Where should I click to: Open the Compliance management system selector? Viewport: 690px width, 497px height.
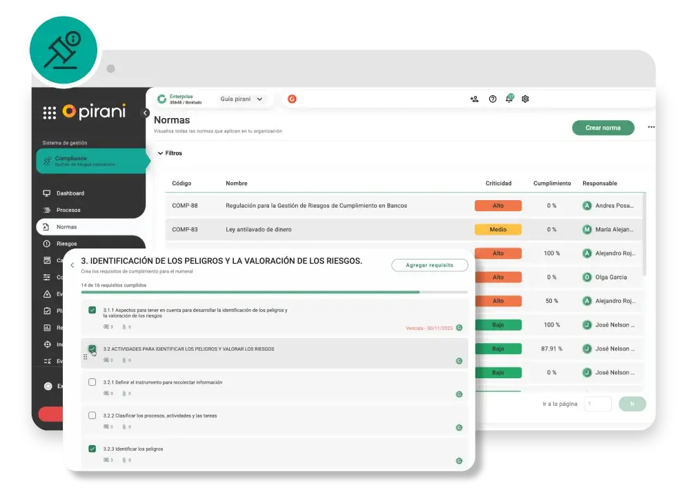point(91,162)
